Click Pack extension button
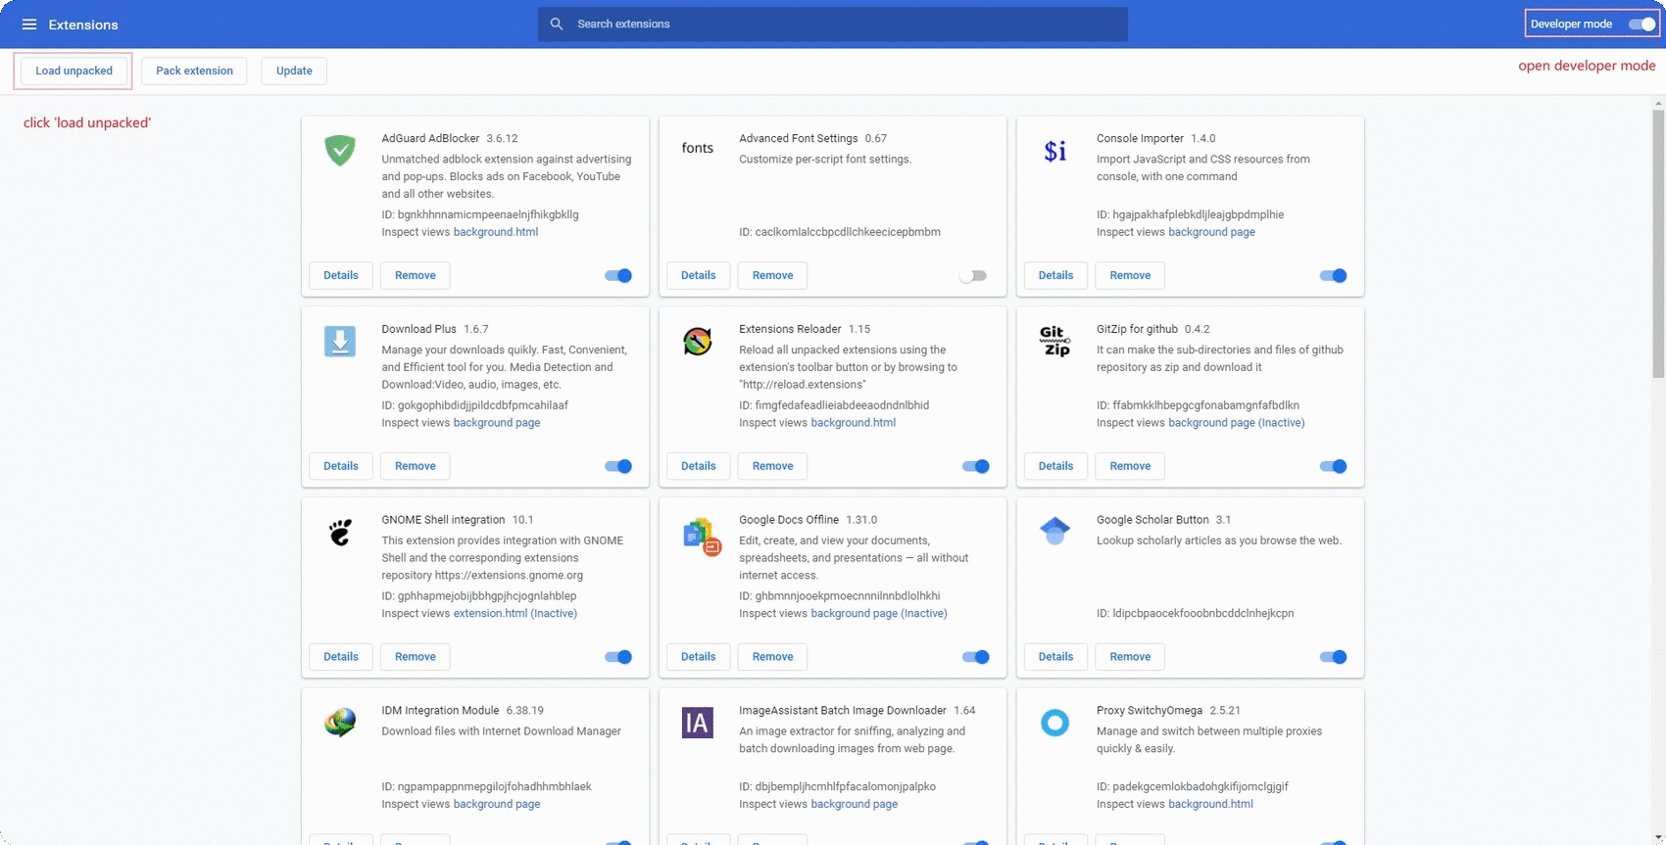 tap(194, 70)
